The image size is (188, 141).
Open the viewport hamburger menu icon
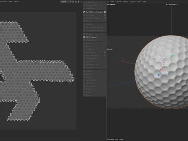(108, 2)
